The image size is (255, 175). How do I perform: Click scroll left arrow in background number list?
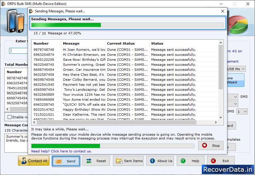point(7,109)
